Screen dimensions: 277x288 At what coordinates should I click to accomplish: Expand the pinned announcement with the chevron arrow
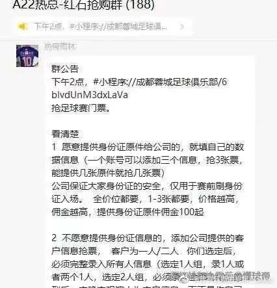coord(182,27)
